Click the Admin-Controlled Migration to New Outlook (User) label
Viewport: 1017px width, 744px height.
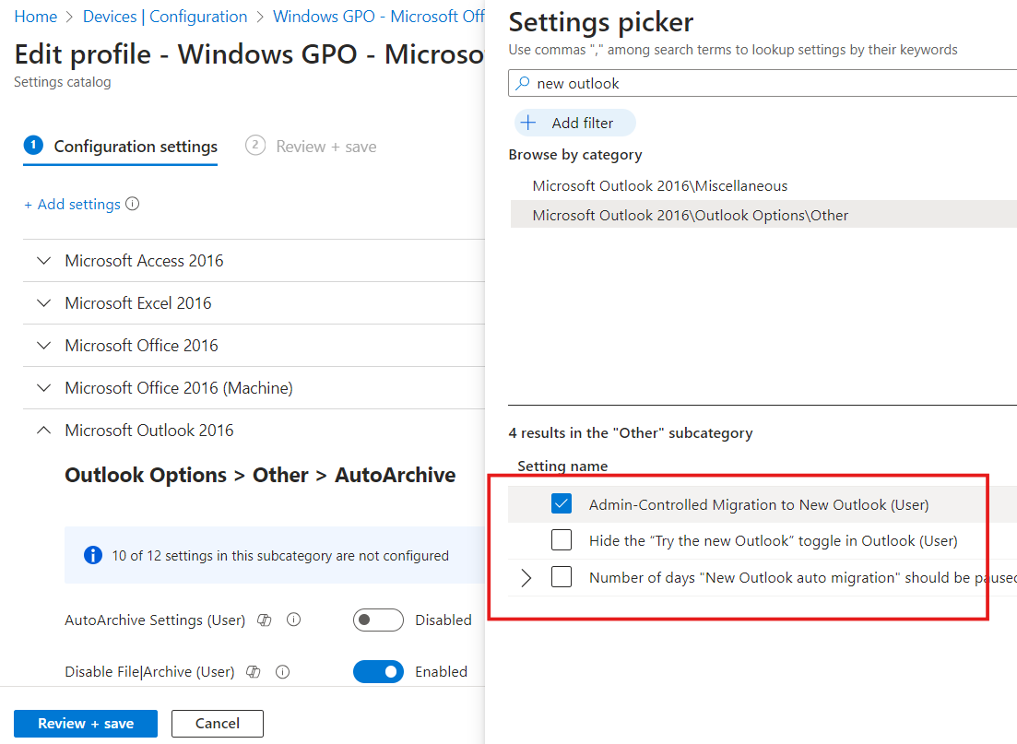coord(759,504)
